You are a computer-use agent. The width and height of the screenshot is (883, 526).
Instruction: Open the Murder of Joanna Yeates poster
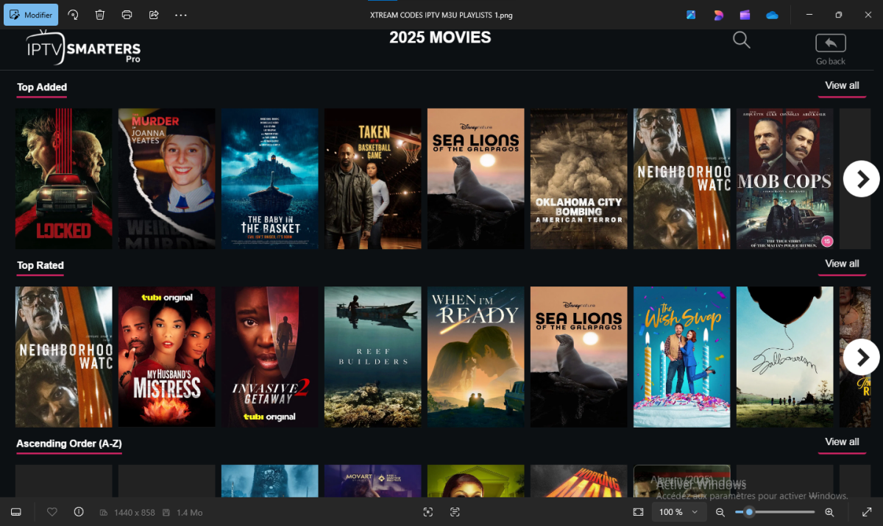167,179
